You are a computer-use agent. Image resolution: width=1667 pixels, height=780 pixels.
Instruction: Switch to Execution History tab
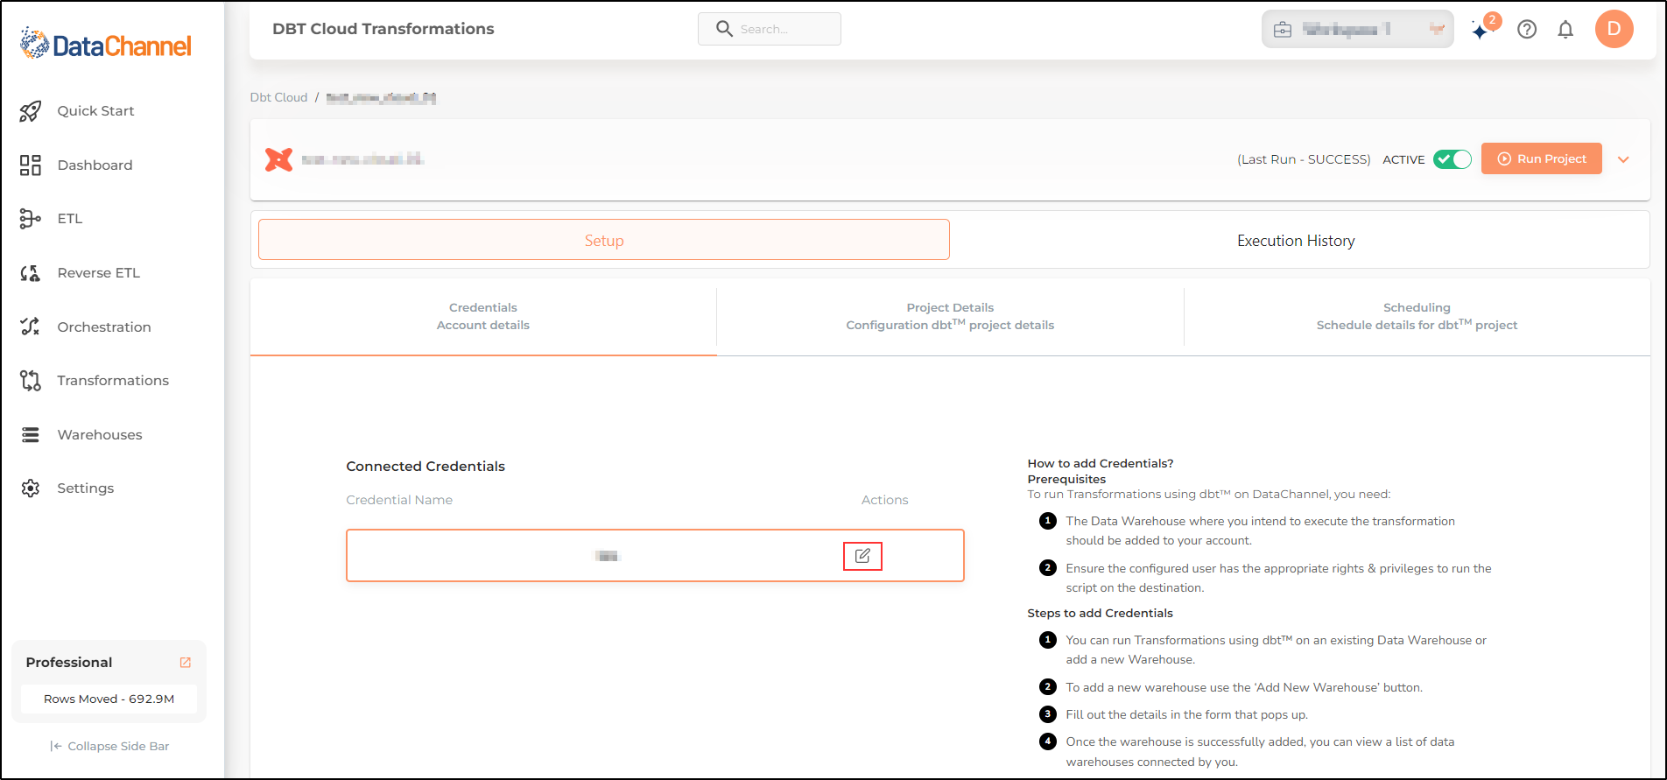point(1296,241)
